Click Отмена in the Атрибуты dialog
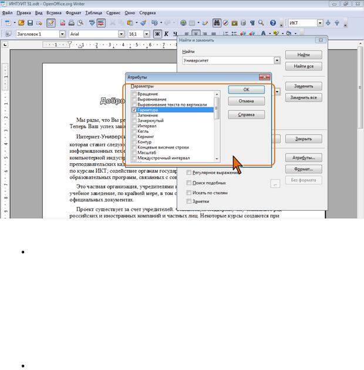 (x=246, y=101)
